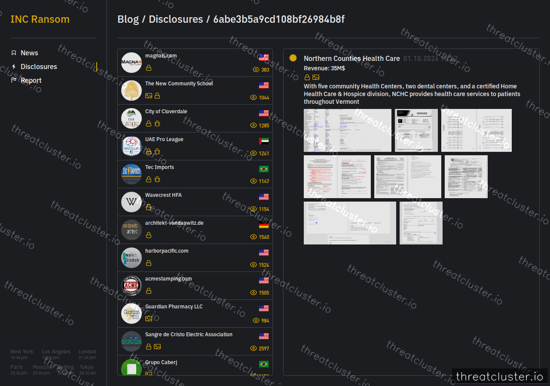Image resolution: width=550 pixels, height=386 pixels.
Task: Select the Grupo Caberj entry
Action: tap(195, 365)
